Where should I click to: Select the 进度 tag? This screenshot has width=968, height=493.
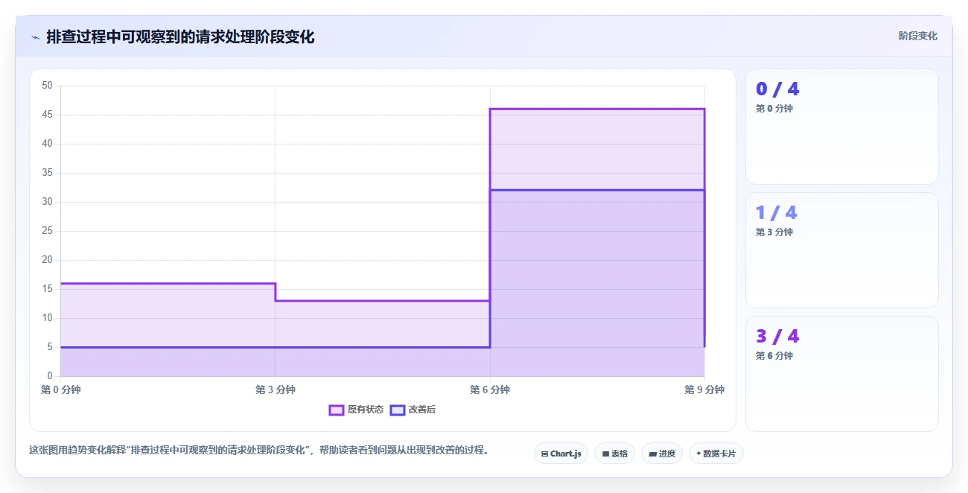click(662, 454)
